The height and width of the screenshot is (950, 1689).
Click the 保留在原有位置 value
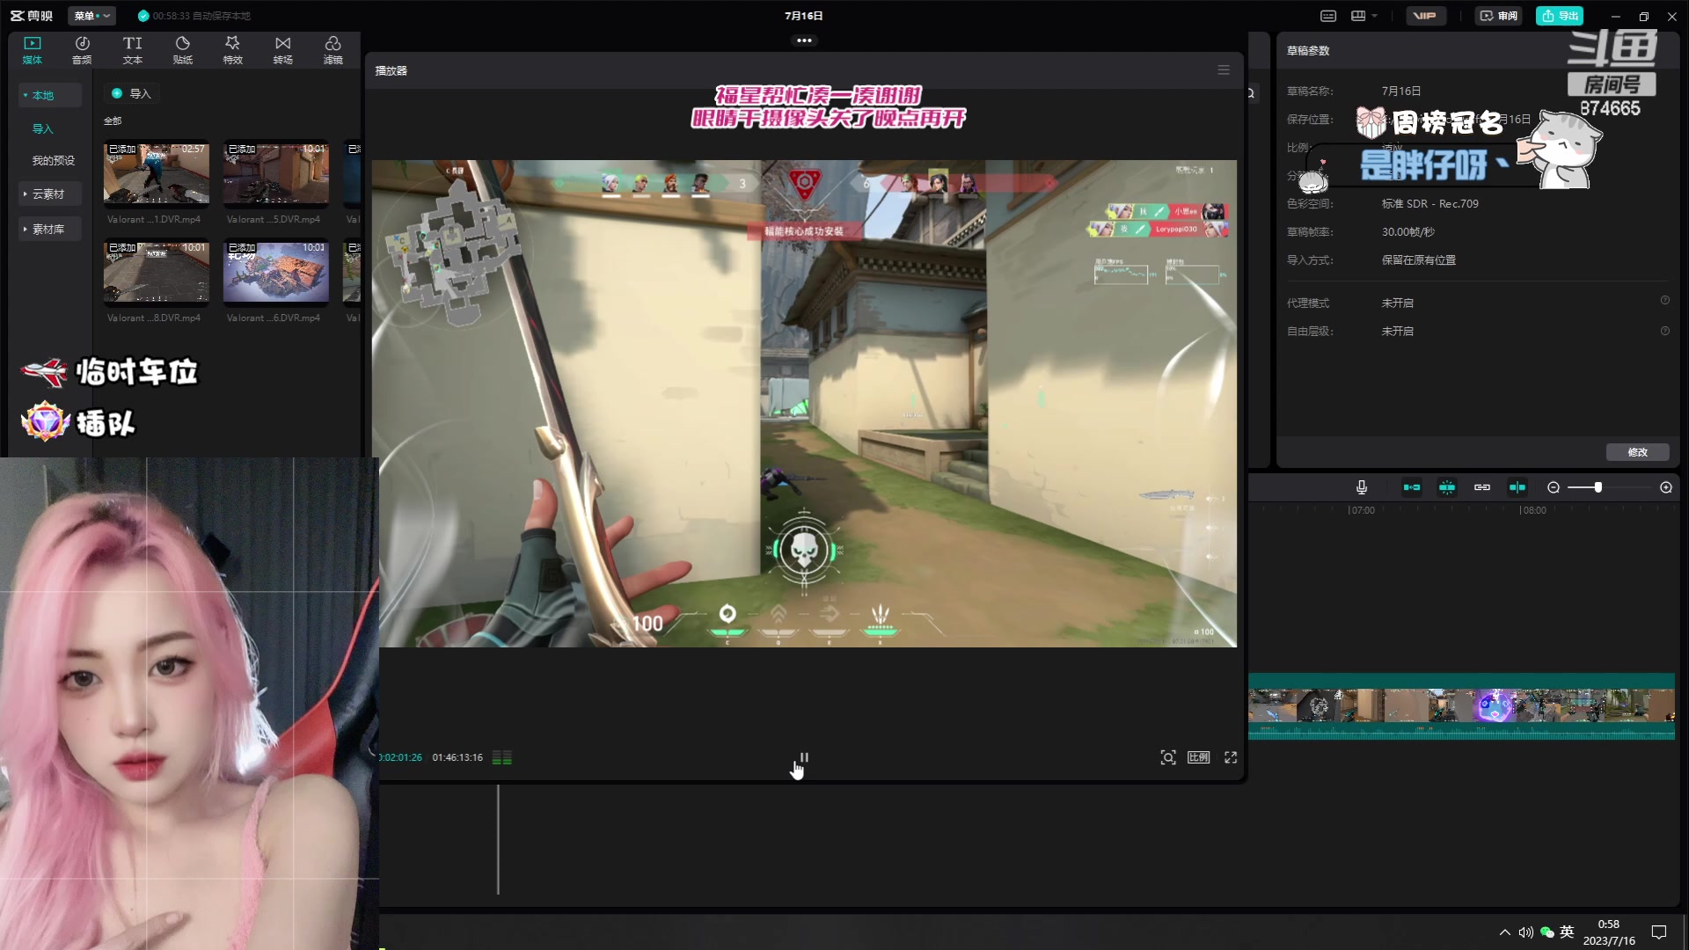pos(1418,260)
